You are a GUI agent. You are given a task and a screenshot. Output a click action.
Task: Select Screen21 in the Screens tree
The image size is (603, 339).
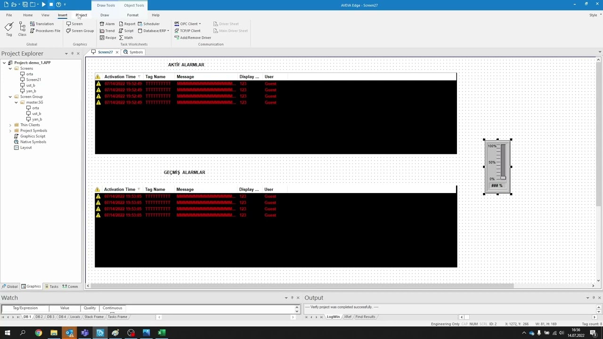tap(33, 80)
